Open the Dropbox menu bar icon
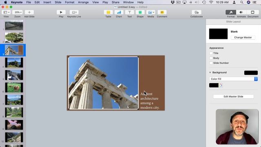Viewport: 261px width, 147px height. coord(173,2)
